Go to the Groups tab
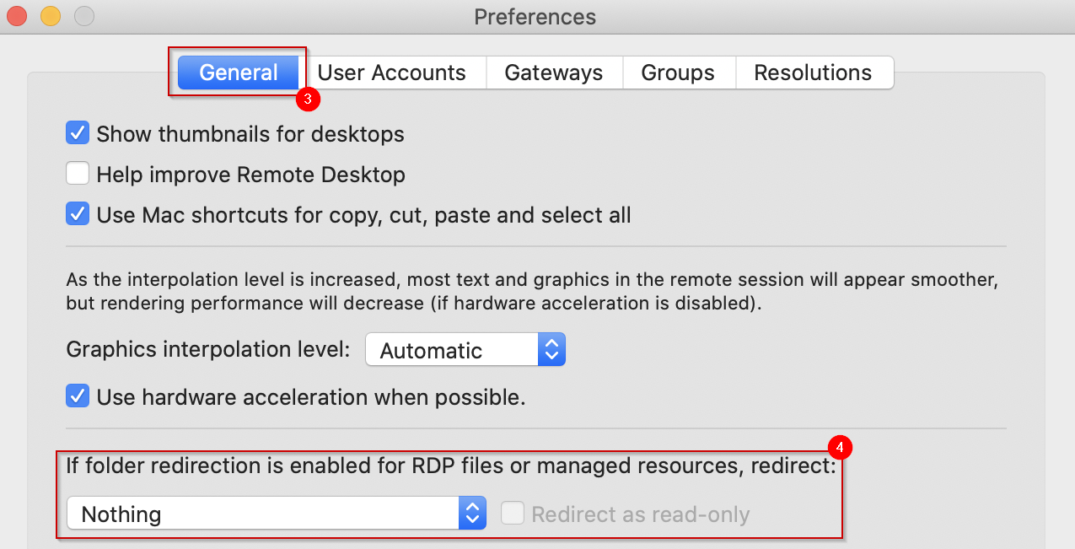 pyautogui.click(x=678, y=73)
